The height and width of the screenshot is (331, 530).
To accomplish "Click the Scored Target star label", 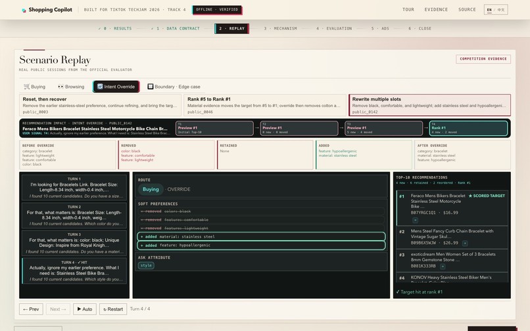I will pos(487,196).
